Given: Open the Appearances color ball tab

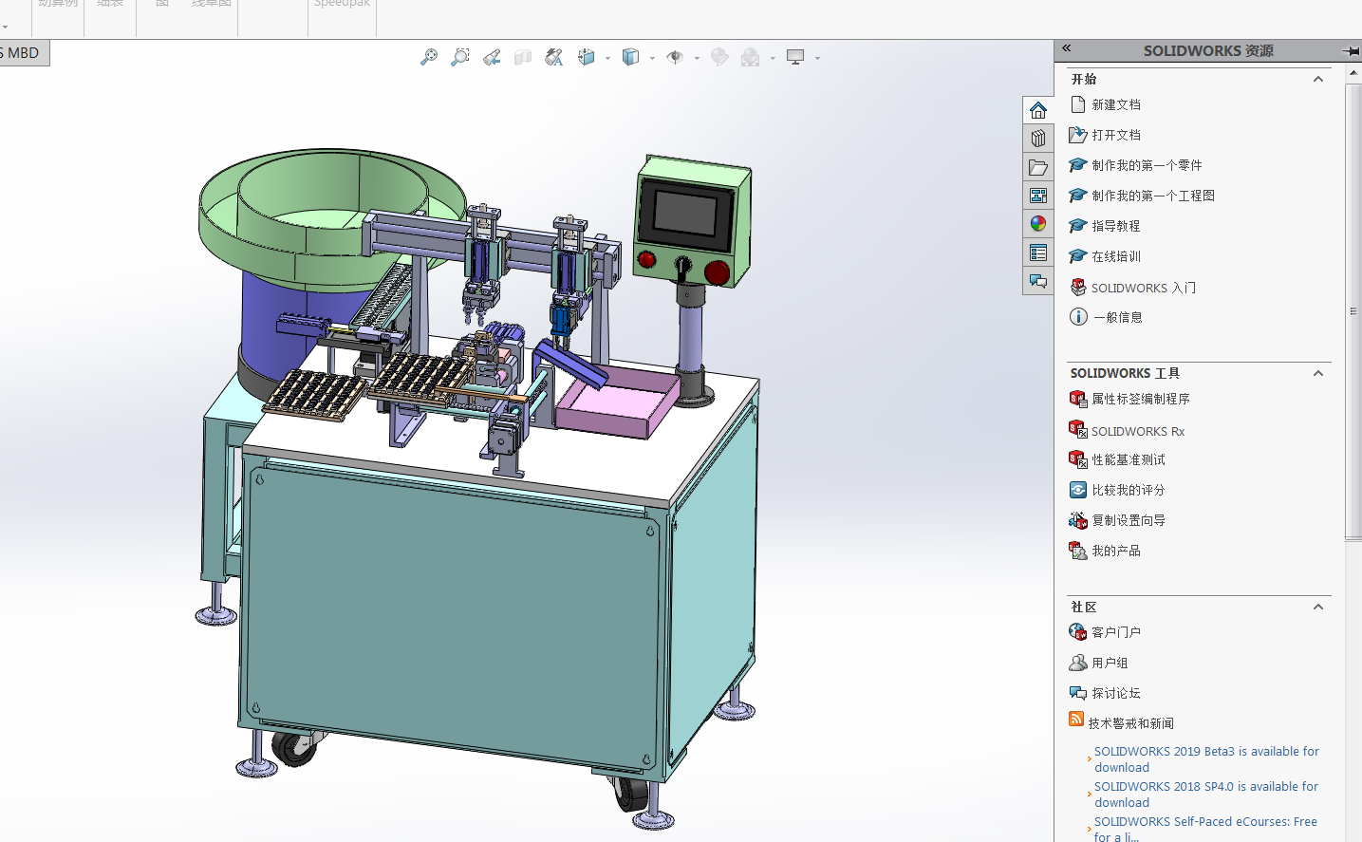Looking at the screenshot, I should 1038,224.
